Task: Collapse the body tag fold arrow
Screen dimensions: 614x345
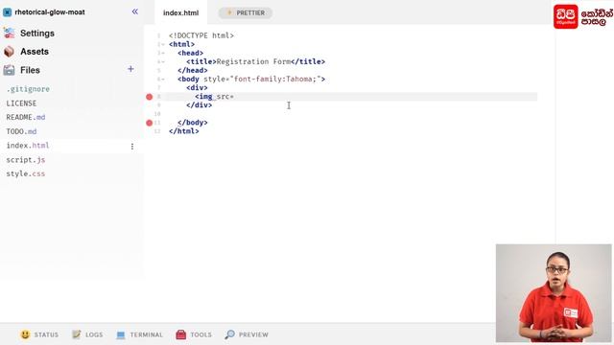Action: pos(163,80)
